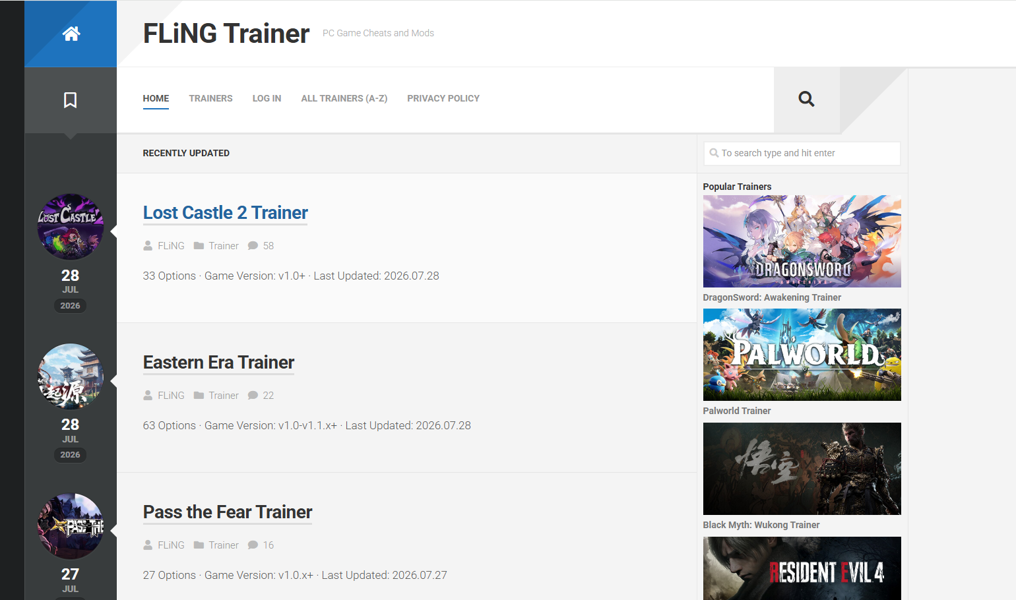Open the DragonSword banner thumbnail
Image resolution: width=1016 pixels, height=600 pixels.
[802, 241]
